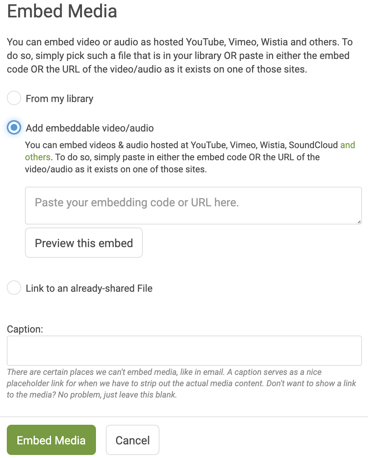The image size is (368, 458).
Task: Select the "Add embeddable video/audio" radio circle
Action: tap(14, 128)
